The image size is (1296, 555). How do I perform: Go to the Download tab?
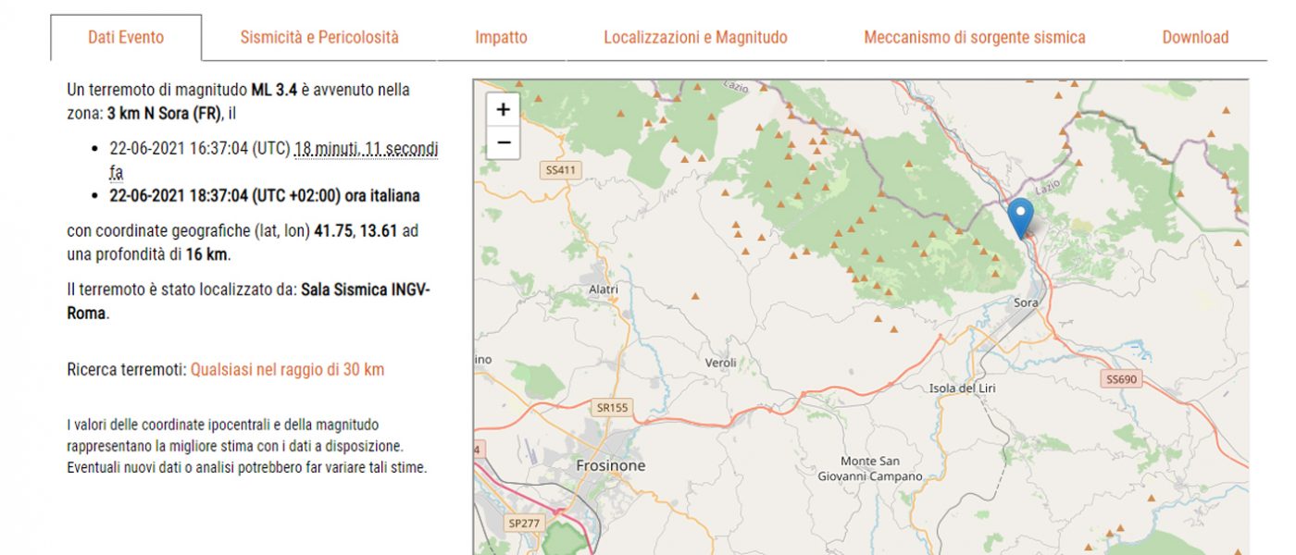1195,38
